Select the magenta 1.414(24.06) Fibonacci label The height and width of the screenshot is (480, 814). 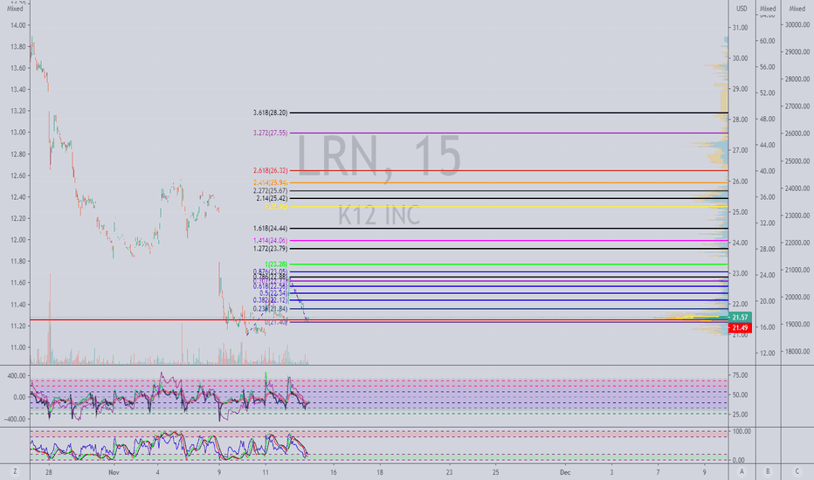coord(270,240)
